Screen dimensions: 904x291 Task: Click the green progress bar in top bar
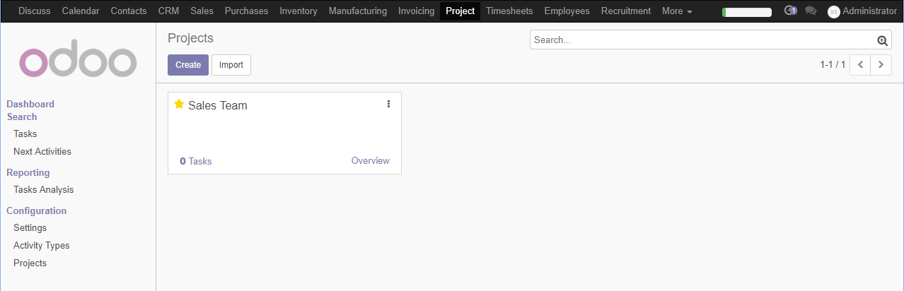(x=747, y=12)
